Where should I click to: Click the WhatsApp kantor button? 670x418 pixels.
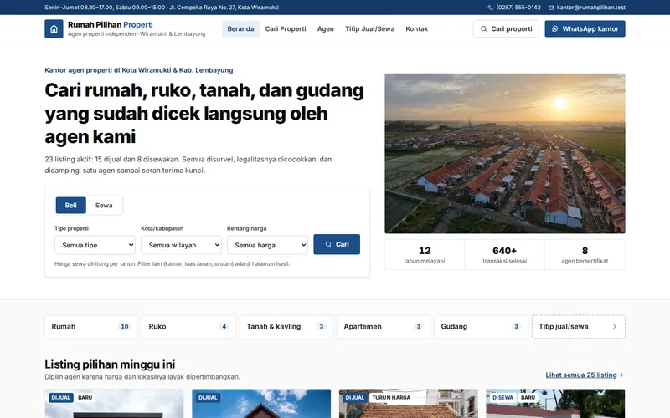585,29
